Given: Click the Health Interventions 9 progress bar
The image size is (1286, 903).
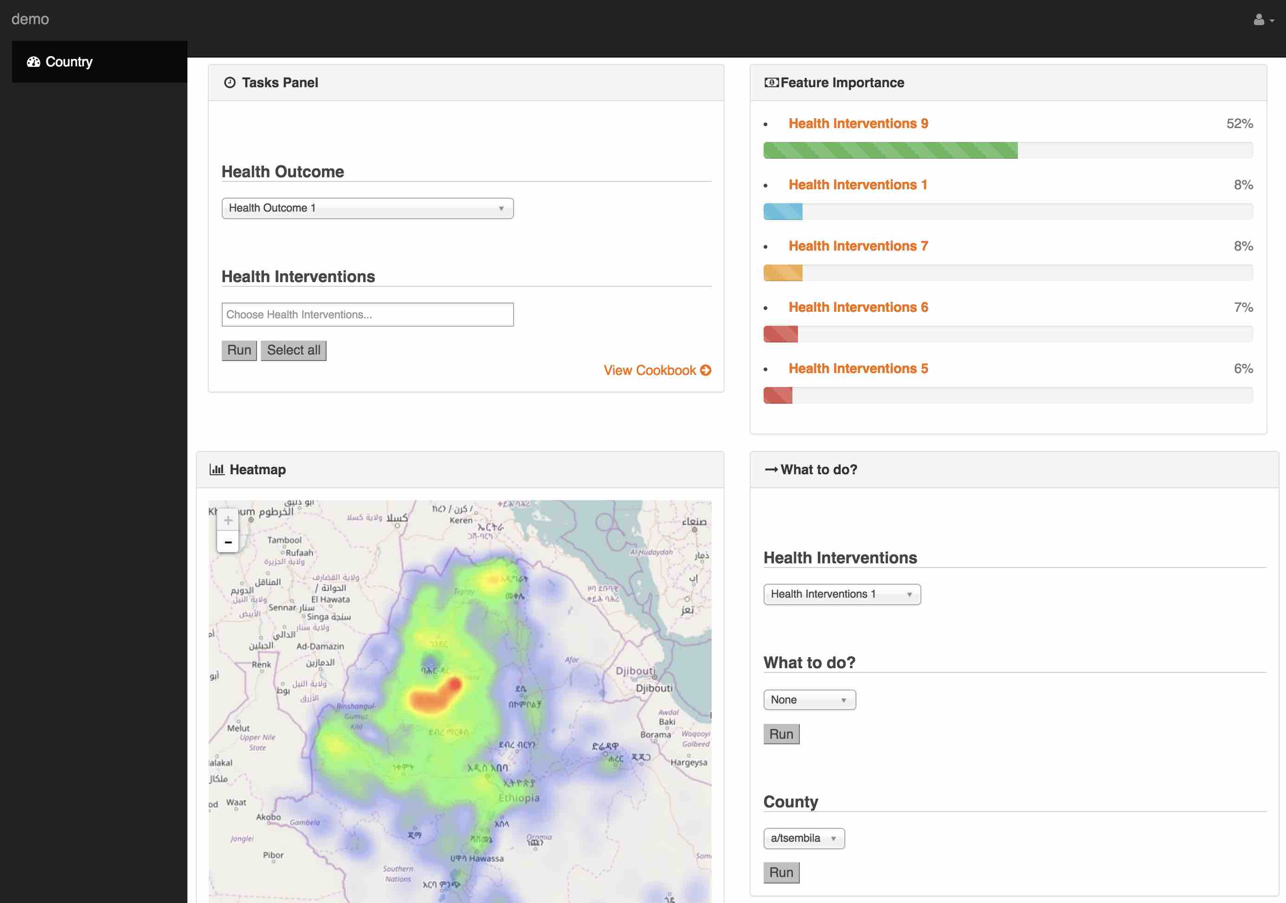Looking at the screenshot, I should [x=890, y=150].
